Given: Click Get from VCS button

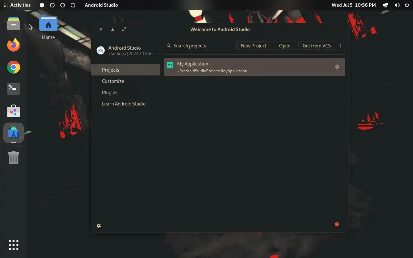Looking at the screenshot, I should click(x=317, y=45).
